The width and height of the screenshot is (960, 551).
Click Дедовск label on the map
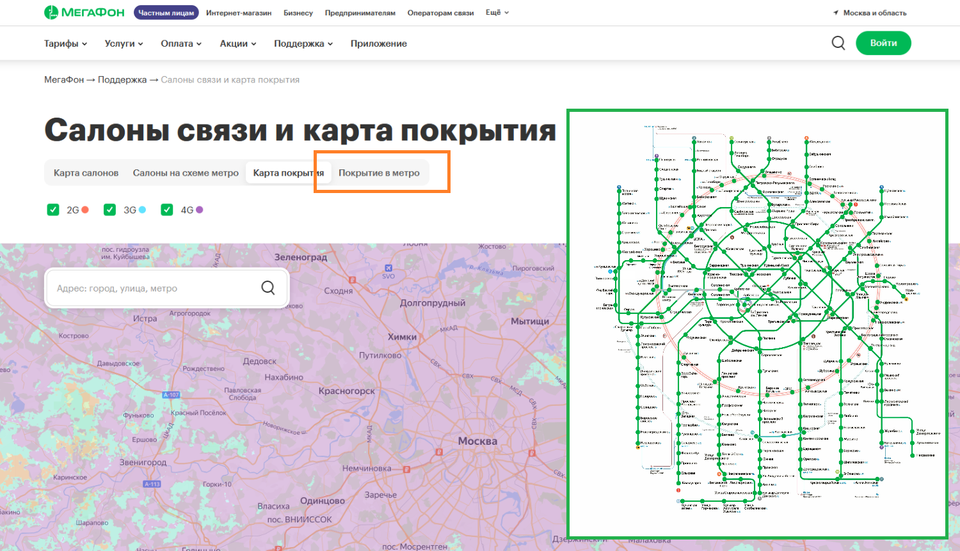(x=260, y=361)
